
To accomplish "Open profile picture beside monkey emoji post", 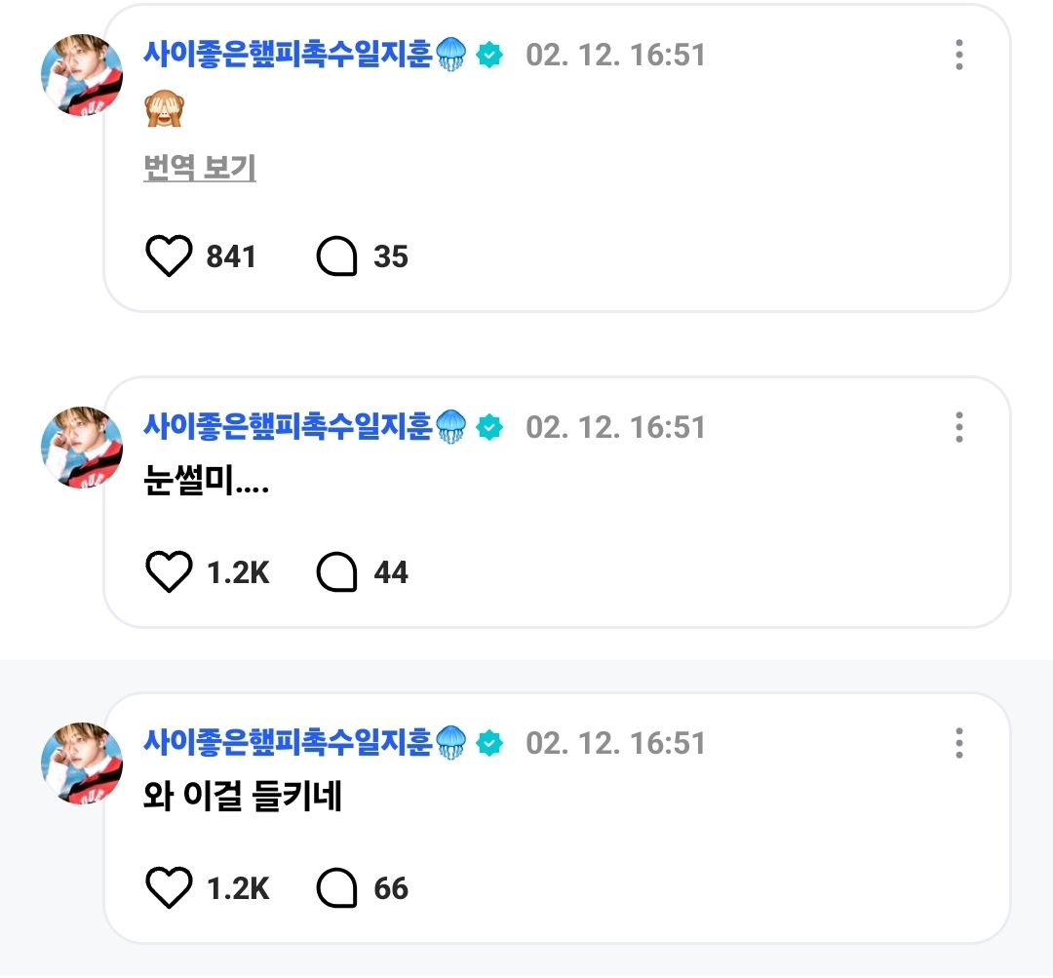I will click(x=82, y=76).
